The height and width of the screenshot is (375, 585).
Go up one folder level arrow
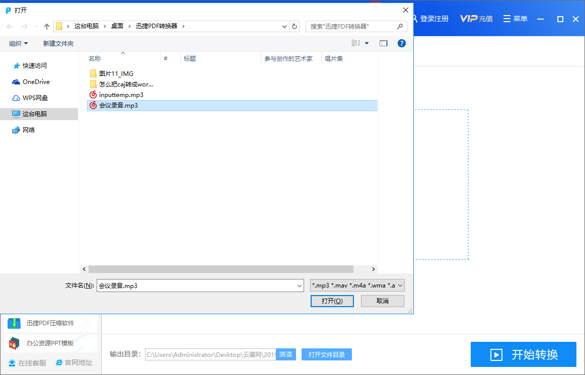tap(47, 27)
